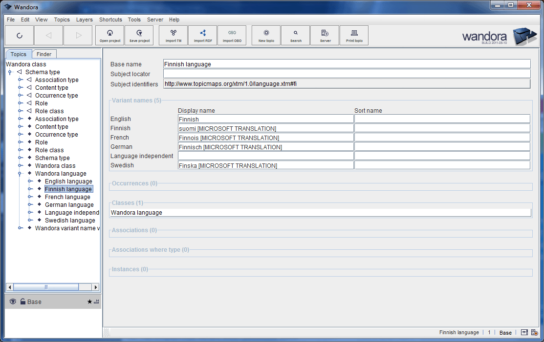Open the Layers menu

(84, 20)
